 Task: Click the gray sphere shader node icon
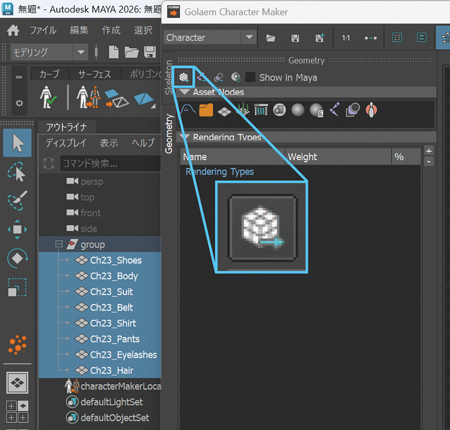(x=298, y=110)
